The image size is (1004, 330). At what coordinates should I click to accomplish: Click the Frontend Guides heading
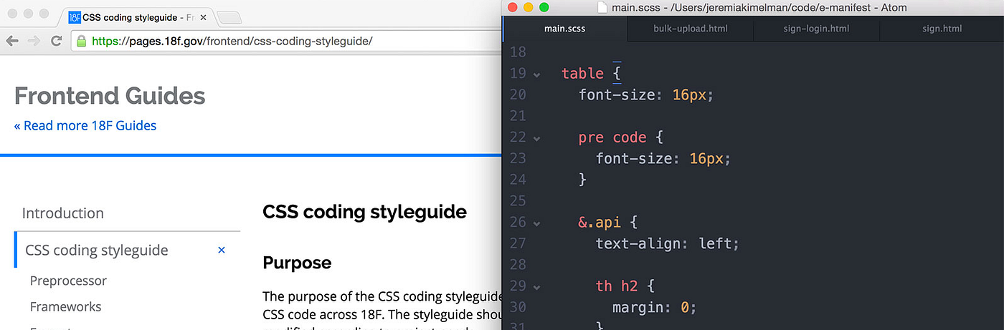[x=110, y=96]
